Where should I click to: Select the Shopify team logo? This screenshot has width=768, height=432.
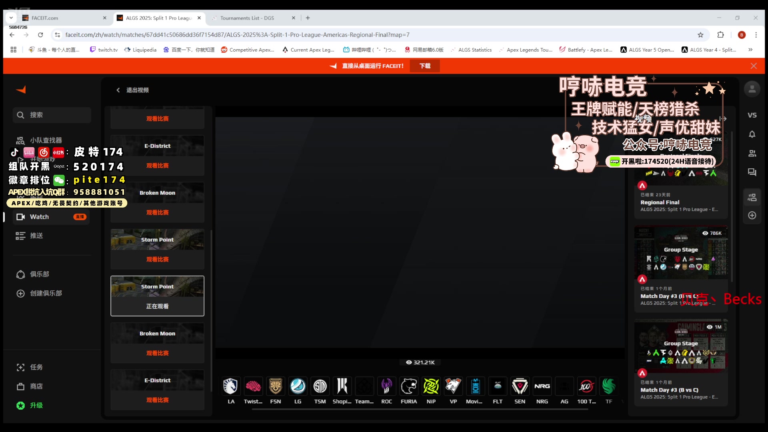pos(342,386)
